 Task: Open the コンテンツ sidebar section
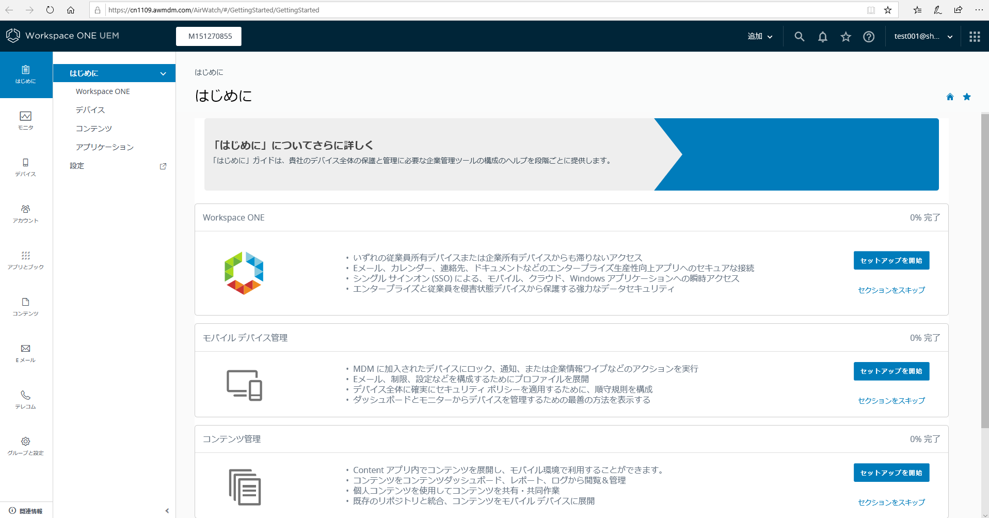coord(26,307)
